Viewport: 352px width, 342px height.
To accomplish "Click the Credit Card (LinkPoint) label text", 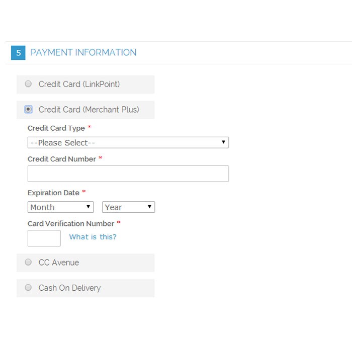I will pos(79,84).
